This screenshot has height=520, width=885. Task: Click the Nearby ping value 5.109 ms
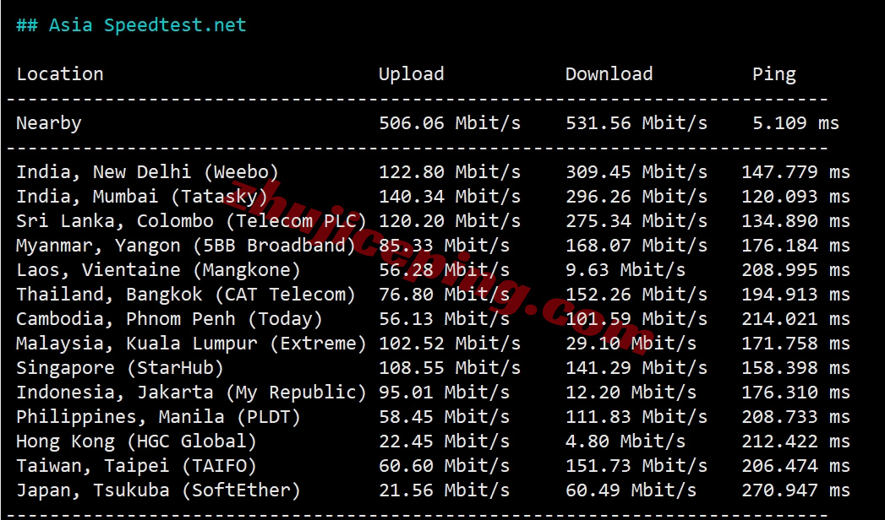click(795, 122)
